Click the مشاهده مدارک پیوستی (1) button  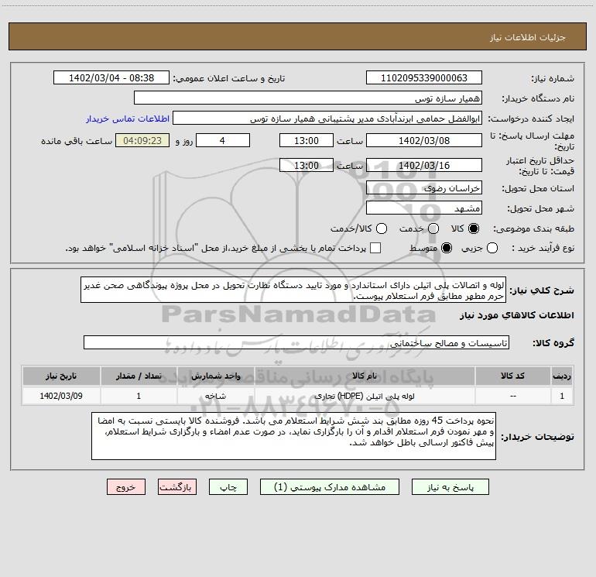[329, 487]
